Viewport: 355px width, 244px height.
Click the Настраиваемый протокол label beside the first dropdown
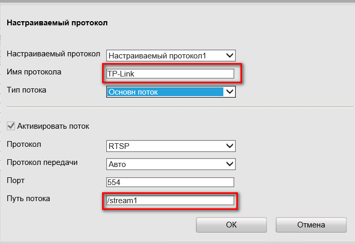pyautogui.click(x=53, y=54)
